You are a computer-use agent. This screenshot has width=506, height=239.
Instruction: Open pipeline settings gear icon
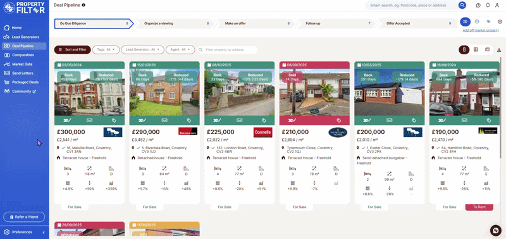pos(500,21)
